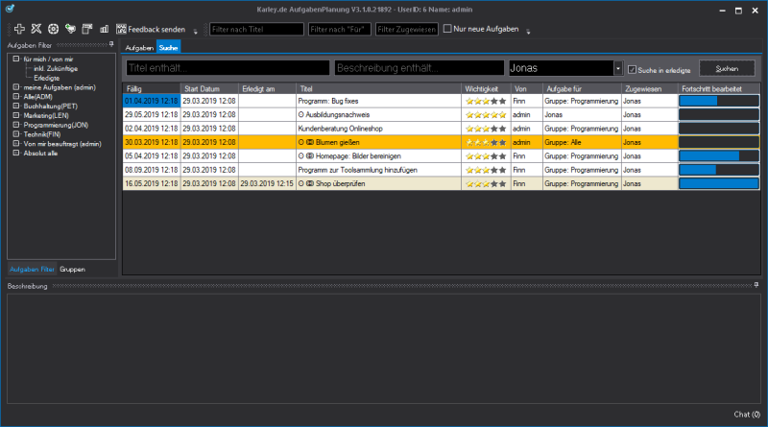This screenshot has width=768, height=427.
Task: Click the Filter nach Titel field
Action: pos(256,30)
